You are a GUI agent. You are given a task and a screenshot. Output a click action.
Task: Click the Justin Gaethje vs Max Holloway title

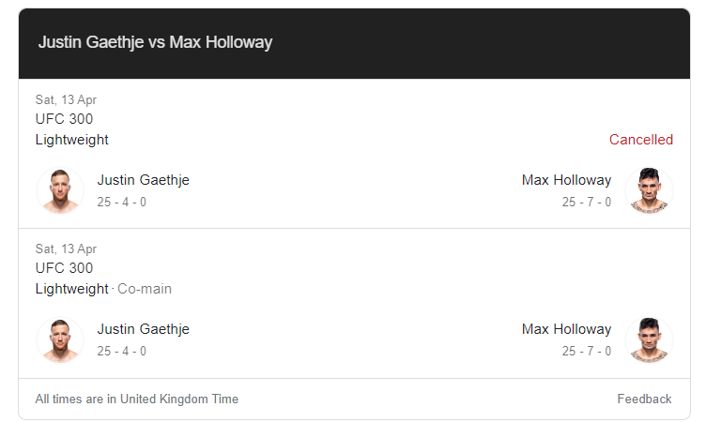pyautogui.click(x=155, y=42)
